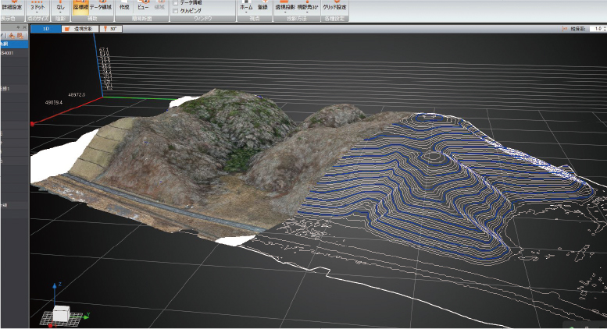607x329 pixels.
Task: Click the 領域 region button
Action: coord(159,7)
